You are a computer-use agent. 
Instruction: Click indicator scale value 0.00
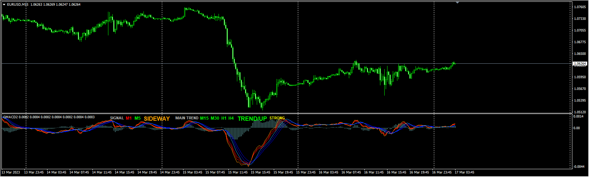577,128
